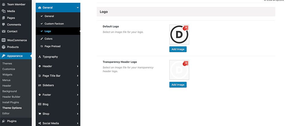Click the Products box icon
285x126 pixels.
tap(3, 47)
